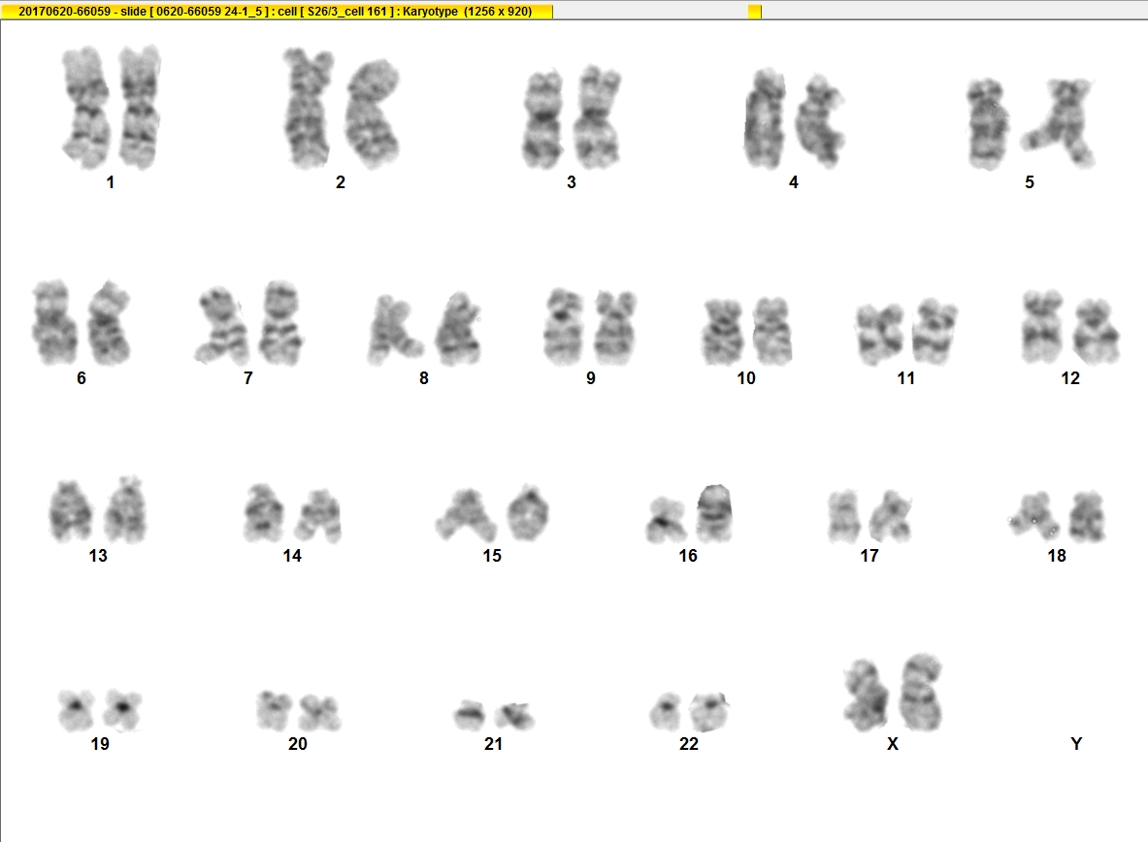This screenshot has height=842, width=1148.
Task: Select the left chromosome of pair 3
Action: 543,119
